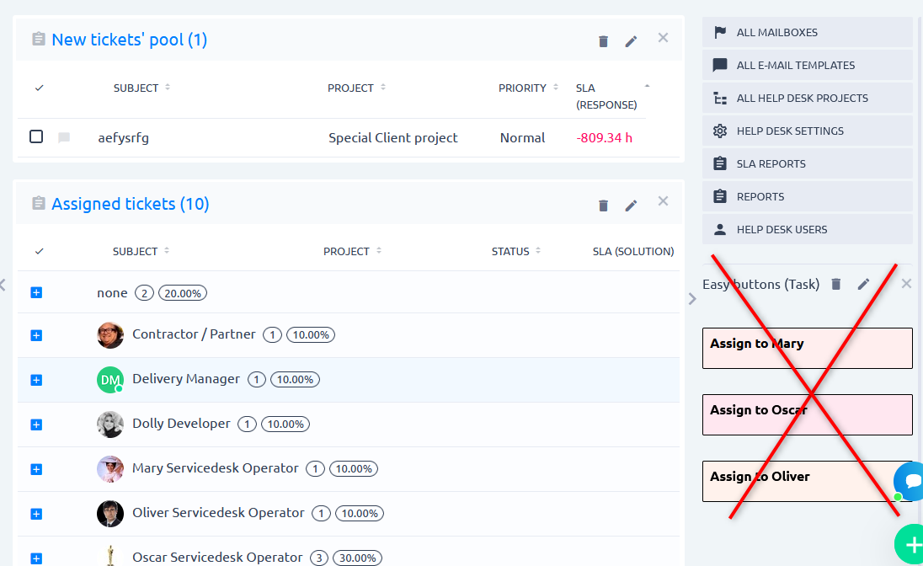Click the green plus floating button
Screen dimensions: 923x566
(911, 545)
